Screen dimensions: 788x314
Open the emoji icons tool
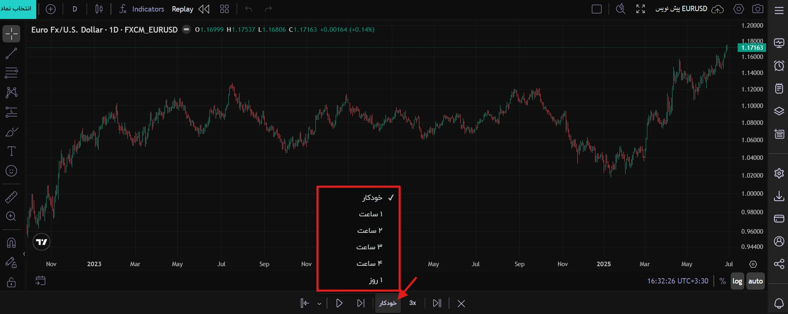coord(12,171)
